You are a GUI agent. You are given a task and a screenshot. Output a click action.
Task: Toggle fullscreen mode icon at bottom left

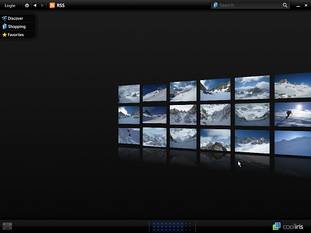pyautogui.click(x=7, y=226)
